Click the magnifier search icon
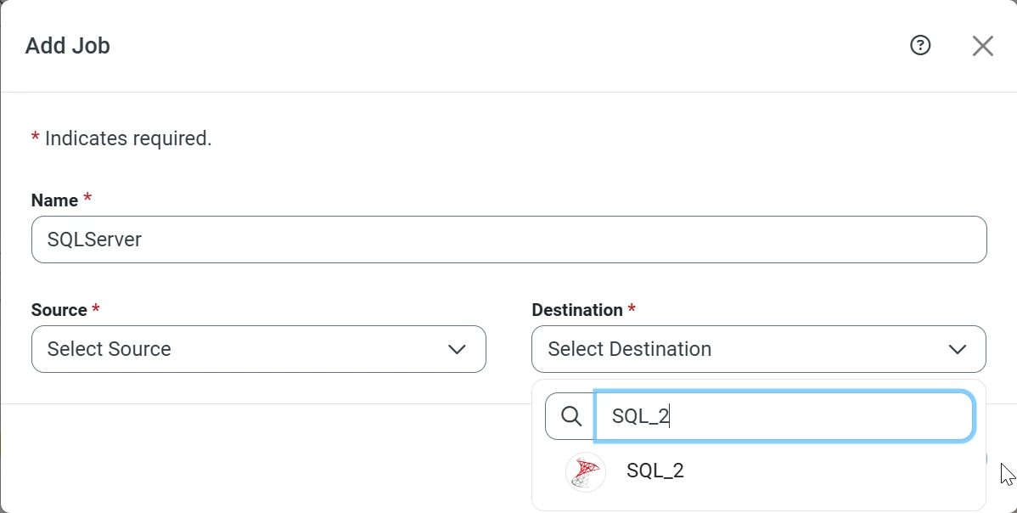This screenshot has height=513, width=1017. [571, 416]
